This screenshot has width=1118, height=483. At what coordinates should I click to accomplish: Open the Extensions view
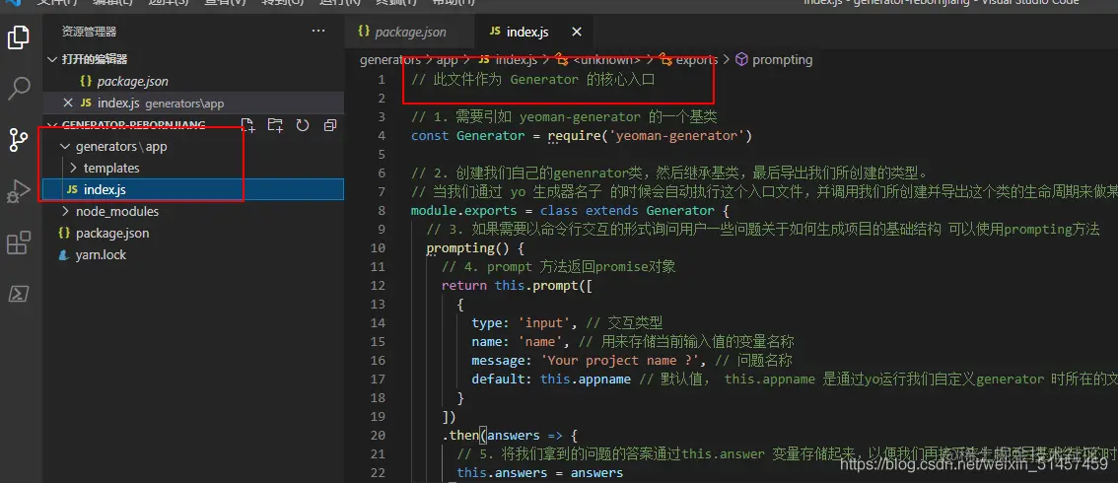(x=19, y=242)
